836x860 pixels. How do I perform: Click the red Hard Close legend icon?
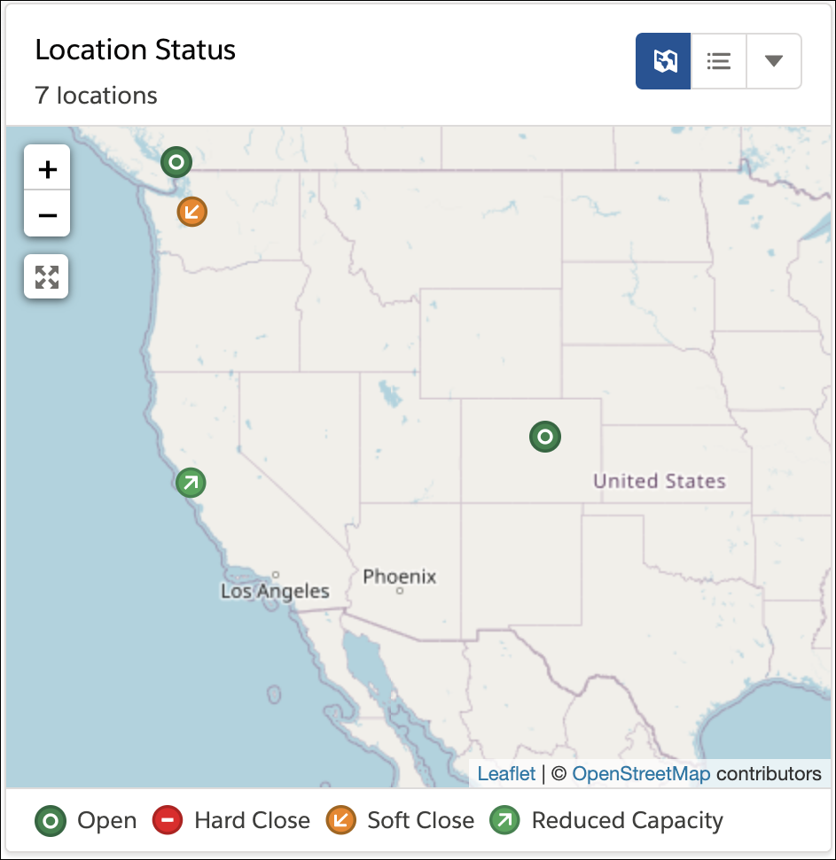coord(168,820)
